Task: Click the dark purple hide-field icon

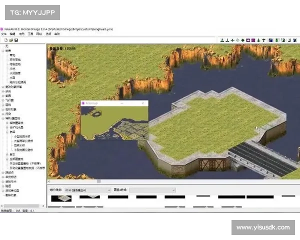Action: tap(248, 40)
